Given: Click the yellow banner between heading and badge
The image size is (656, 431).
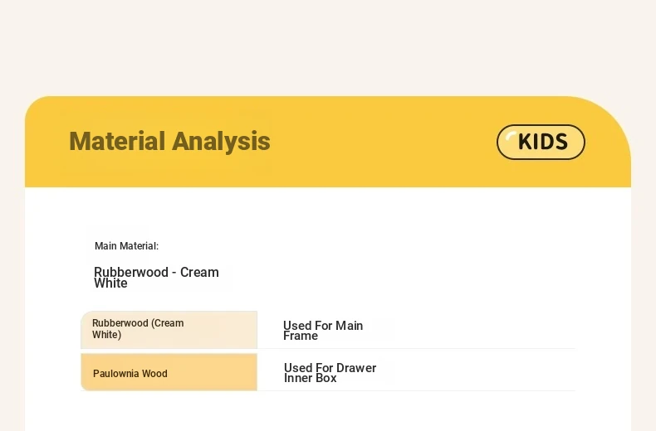Looking at the screenshot, I should coord(382,142).
